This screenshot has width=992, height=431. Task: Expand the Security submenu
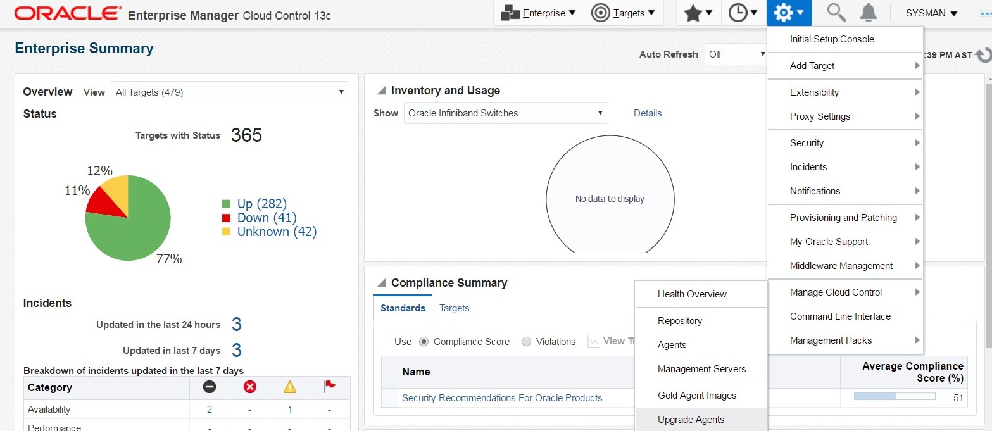845,143
